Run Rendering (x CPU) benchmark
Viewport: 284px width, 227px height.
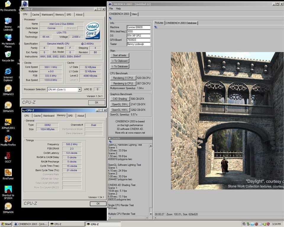pos(123,83)
